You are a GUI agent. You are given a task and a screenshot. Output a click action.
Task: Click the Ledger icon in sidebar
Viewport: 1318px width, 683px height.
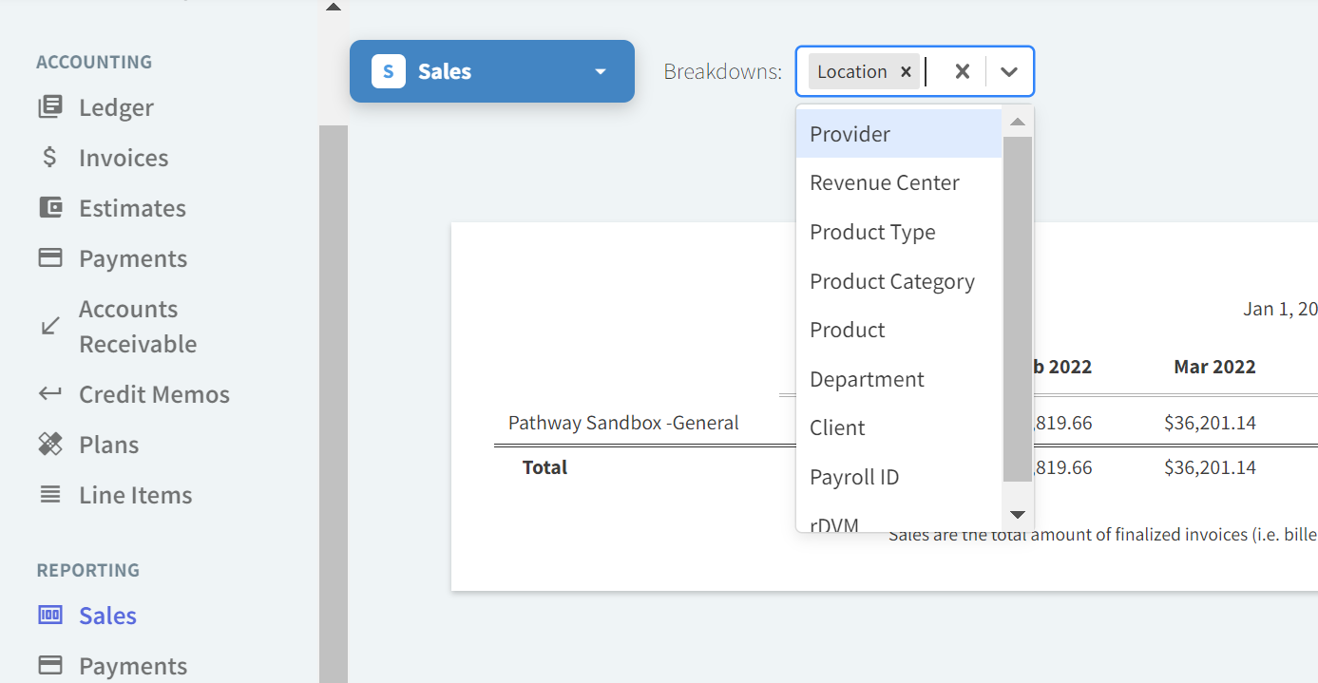(50, 107)
